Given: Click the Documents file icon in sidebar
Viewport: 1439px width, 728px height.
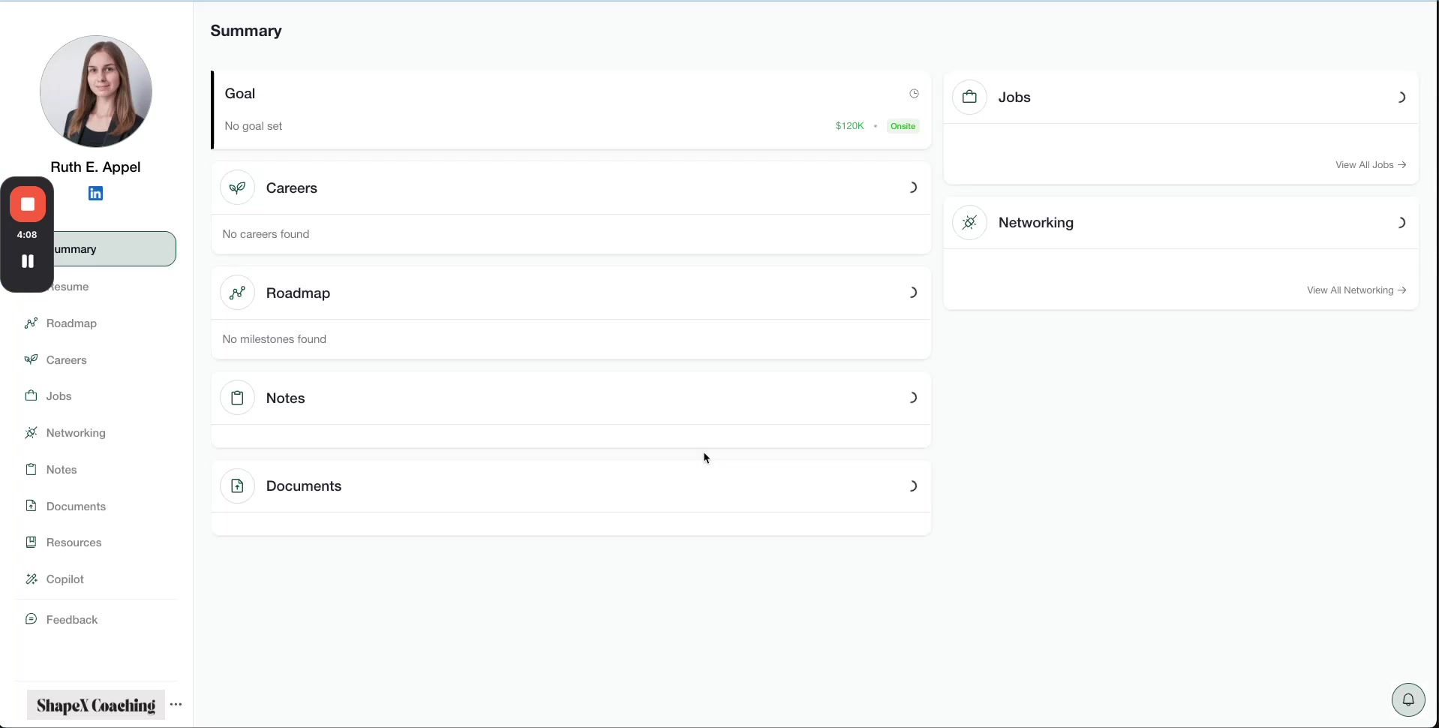Looking at the screenshot, I should coord(30,507).
